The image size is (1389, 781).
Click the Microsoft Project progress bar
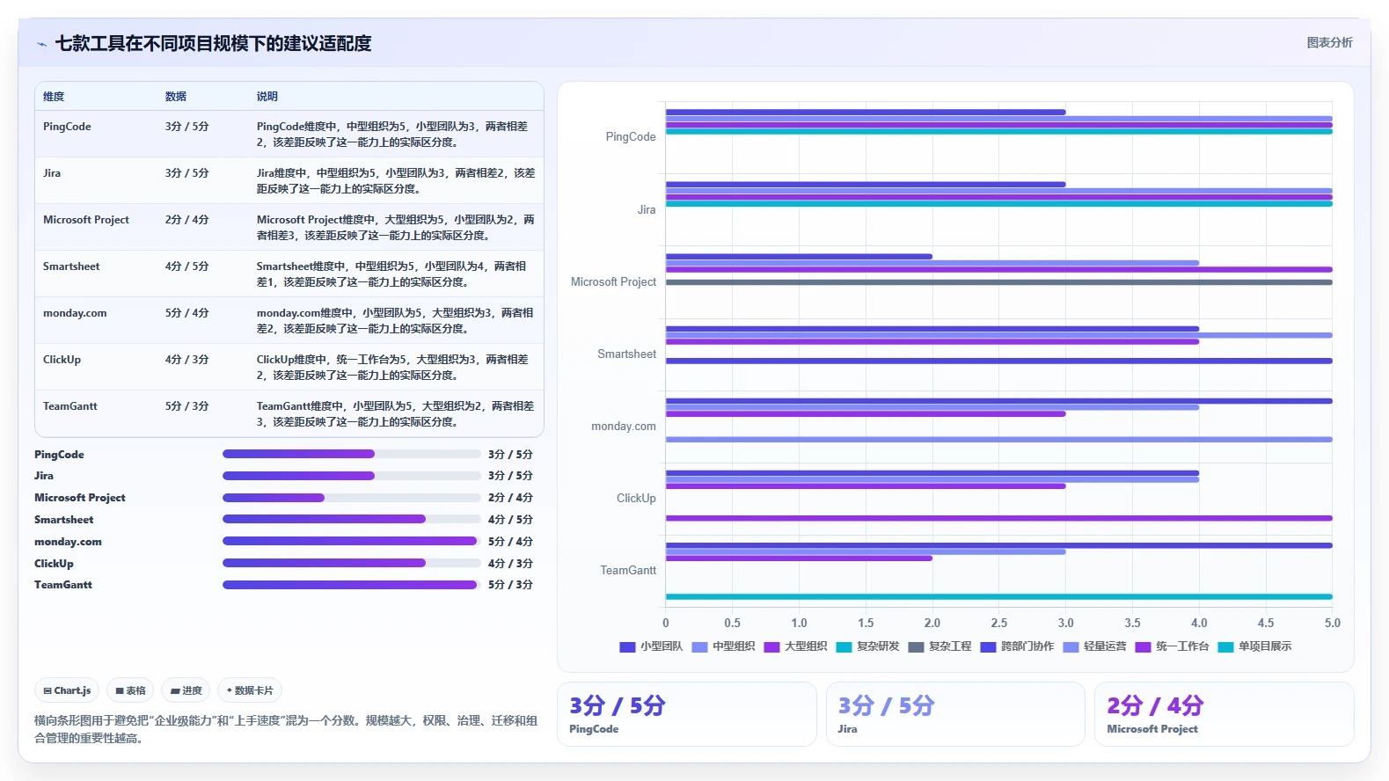pyautogui.click(x=351, y=498)
